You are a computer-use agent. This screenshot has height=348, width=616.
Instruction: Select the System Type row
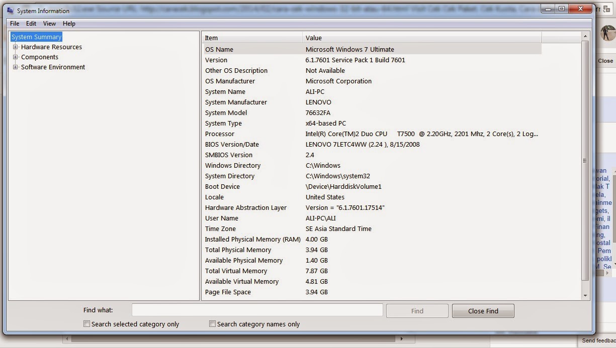pyautogui.click(x=372, y=123)
